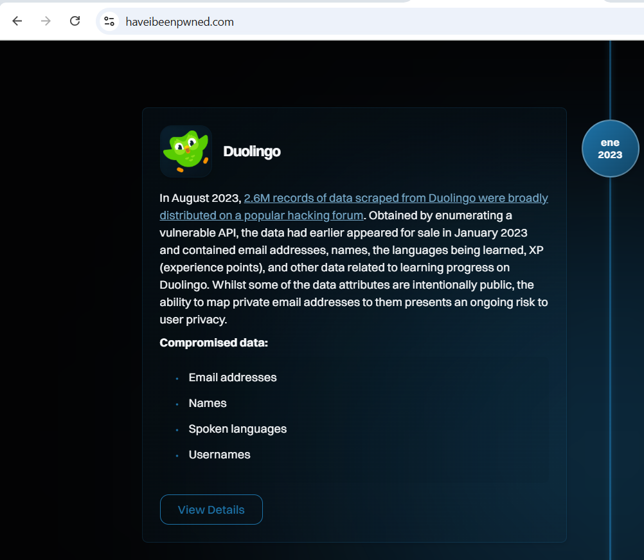This screenshot has width=644, height=560.
Task: Click the Names list item
Action: (208, 403)
